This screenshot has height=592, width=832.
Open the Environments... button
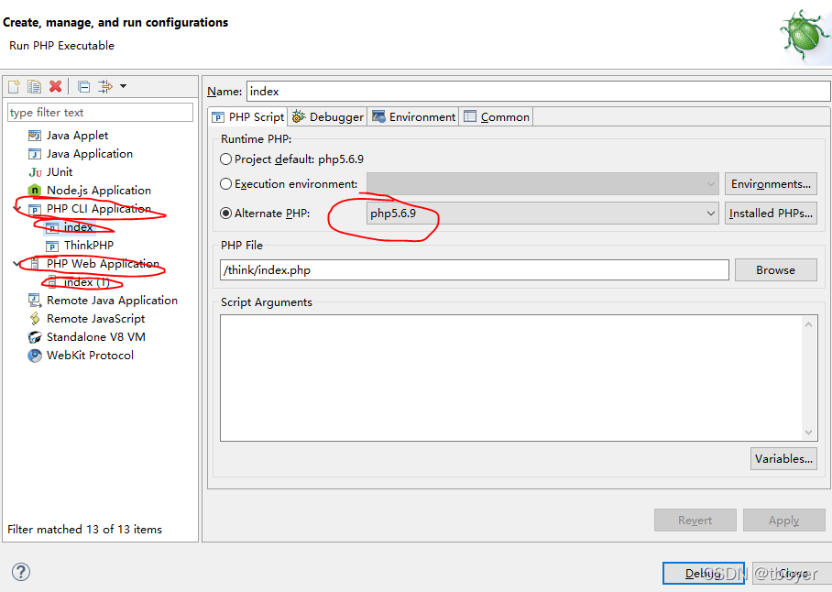click(771, 183)
